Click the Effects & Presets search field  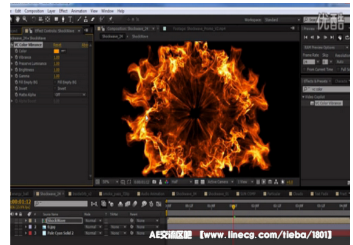point(326,89)
